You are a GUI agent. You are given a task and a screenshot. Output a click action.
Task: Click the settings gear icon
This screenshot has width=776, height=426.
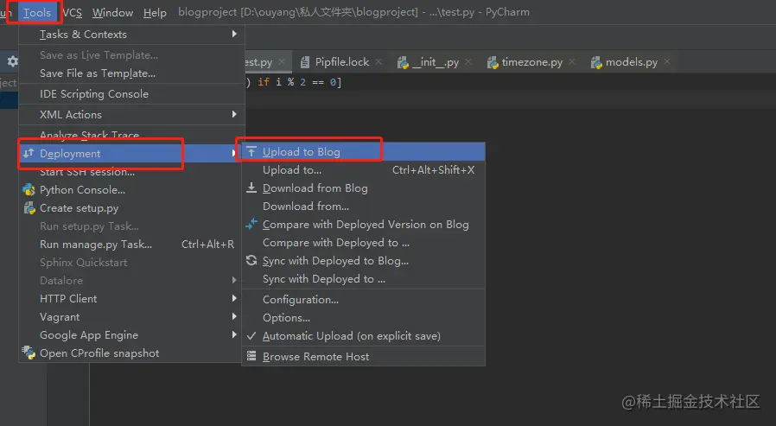(12, 61)
